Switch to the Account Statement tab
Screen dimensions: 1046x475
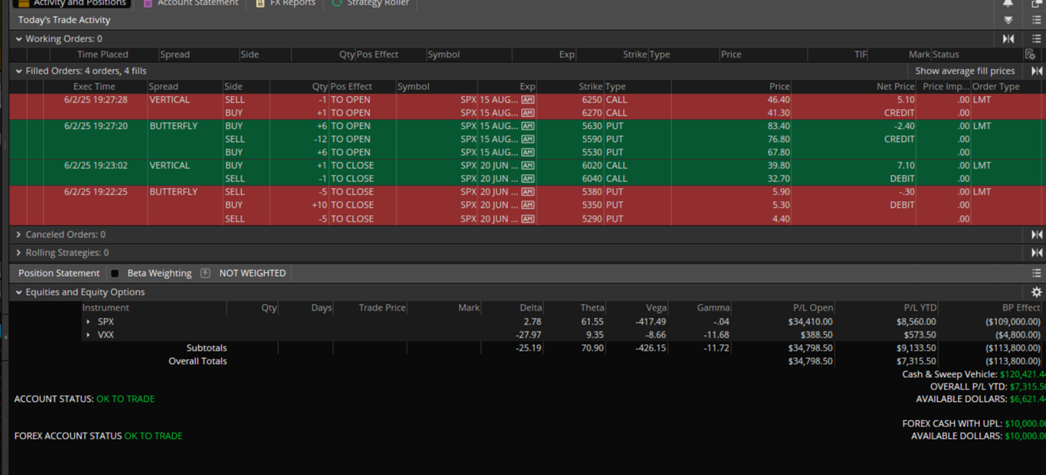pyautogui.click(x=197, y=4)
